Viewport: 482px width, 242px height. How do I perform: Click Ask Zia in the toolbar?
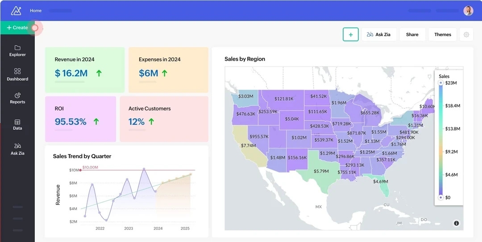[378, 34]
